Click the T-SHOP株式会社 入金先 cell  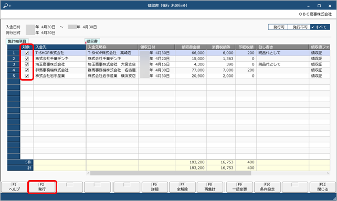pyautogui.click(x=59, y=53)
